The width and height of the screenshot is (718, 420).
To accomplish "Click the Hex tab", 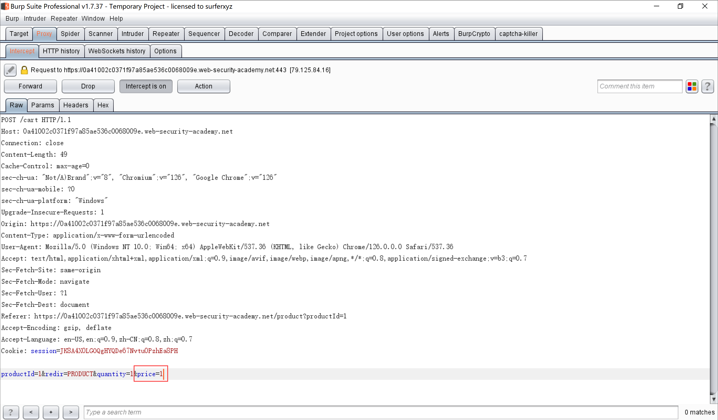I will [103, 105].
